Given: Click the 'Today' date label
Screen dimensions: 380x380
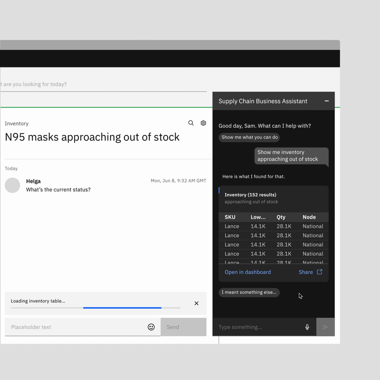Looking at the screenshot, I should tap(11, 169).
